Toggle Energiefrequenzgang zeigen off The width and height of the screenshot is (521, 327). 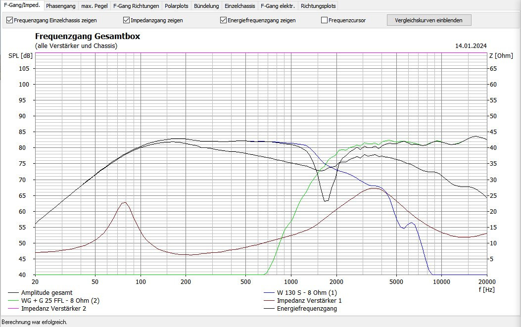pos(223,20)
